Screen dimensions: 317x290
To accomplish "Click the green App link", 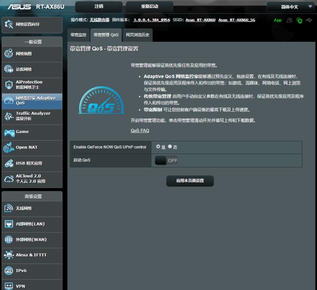I will (x=277, y=20).
